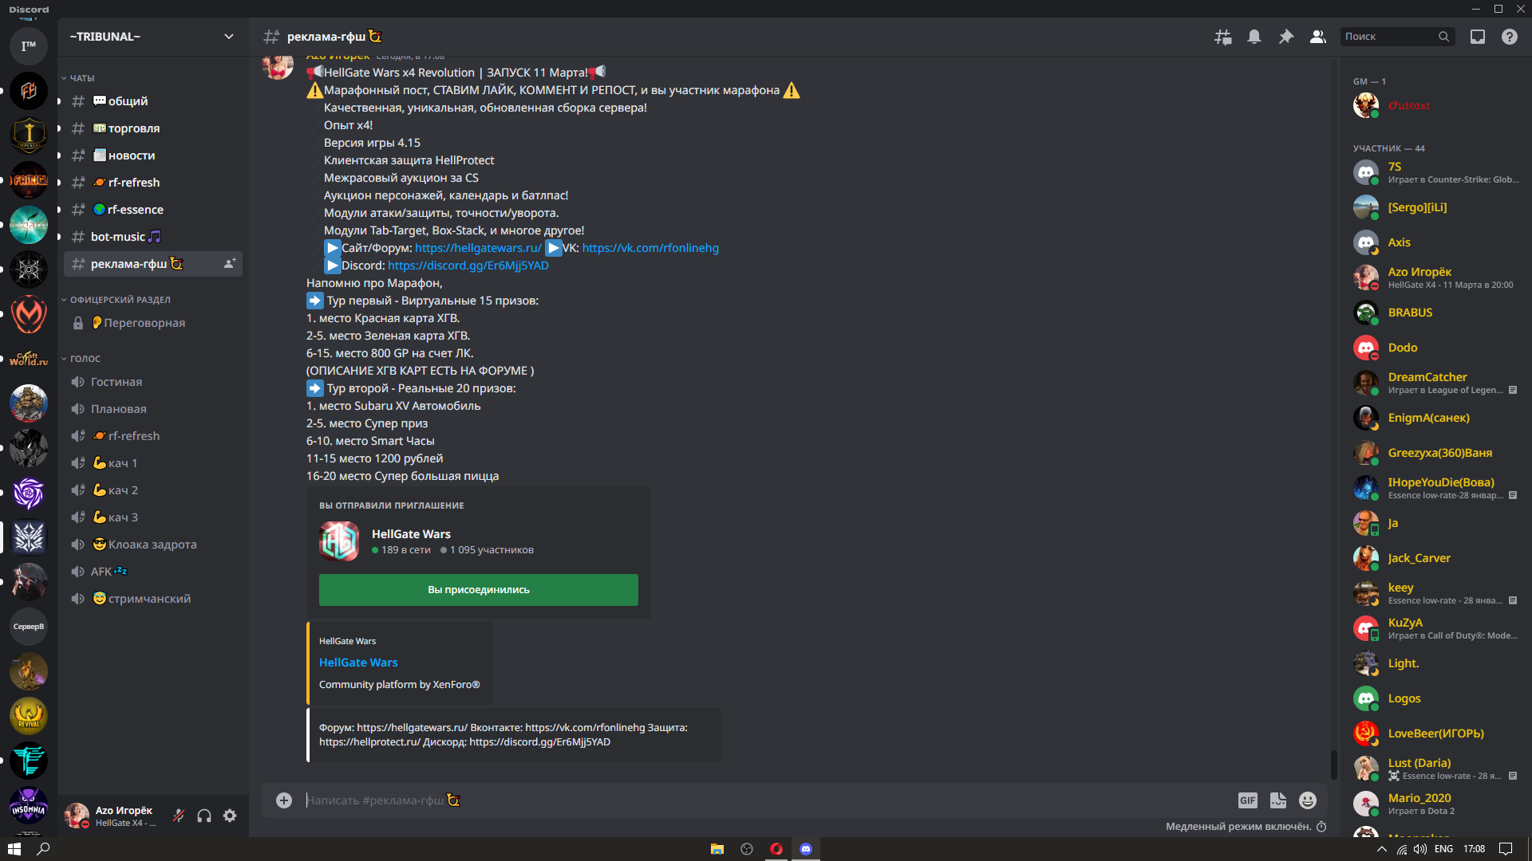This screenshot has height=861, width=1532.
Task: Open the emoji picker
Action: coord(1308,800)
